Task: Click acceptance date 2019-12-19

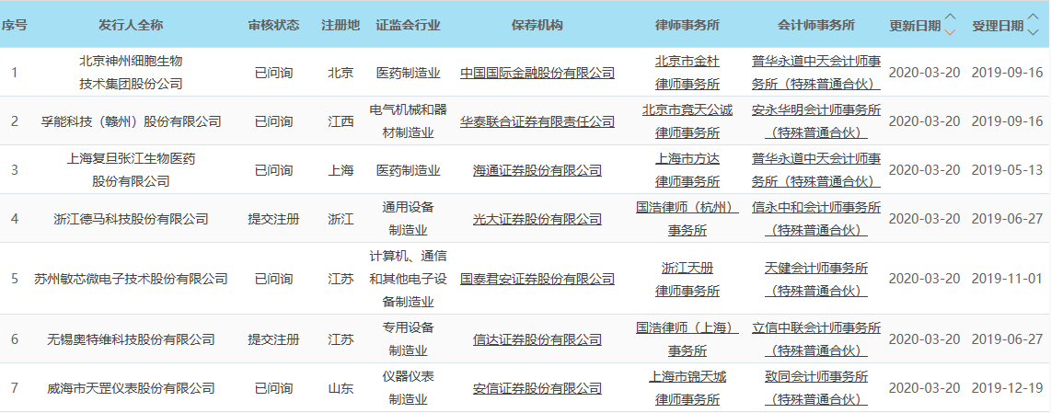Action: pyautogui.click(x=1008, y=387)
